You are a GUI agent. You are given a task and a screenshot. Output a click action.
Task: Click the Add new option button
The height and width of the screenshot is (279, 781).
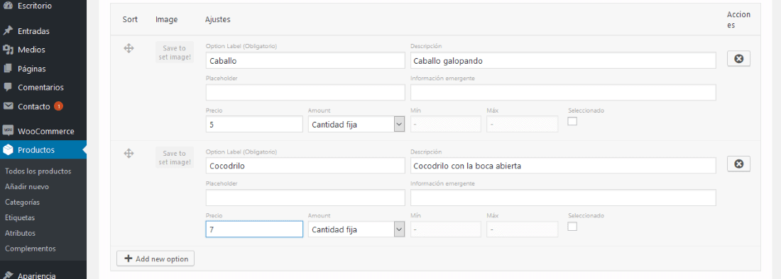[x=155, y=258]
